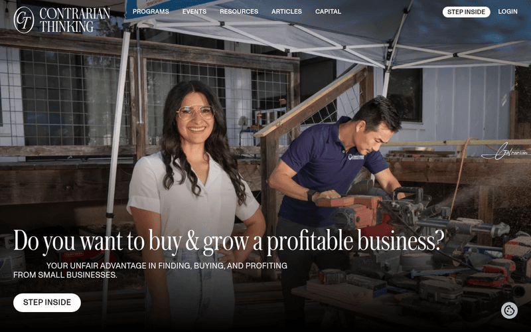Click the woman's eyeglasses in the photo
This screenshot has height=332, width=531.
[195, 112]
